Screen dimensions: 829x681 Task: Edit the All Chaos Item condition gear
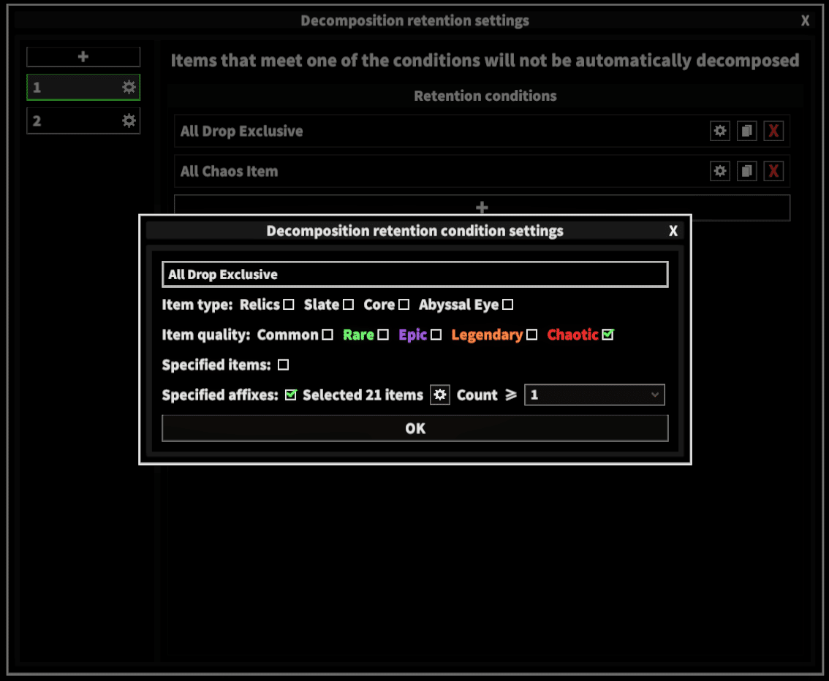click(719, 171)
